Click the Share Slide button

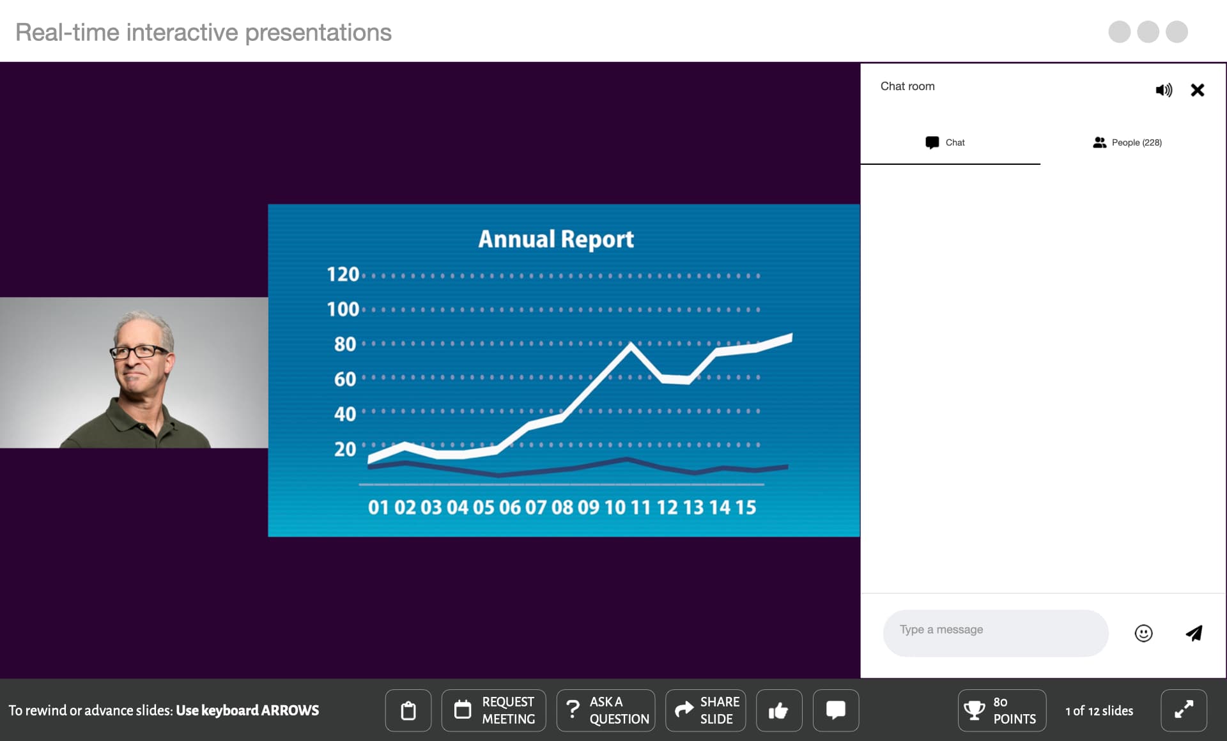click(x=706, y=710)
